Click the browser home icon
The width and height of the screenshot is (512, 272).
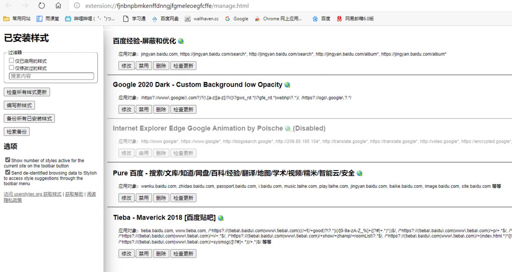[x=58, y=6]
